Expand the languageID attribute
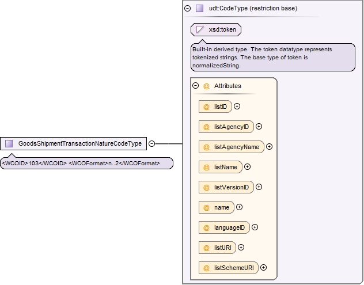Viewport: 364px width, 285px height. coord(255,227)
